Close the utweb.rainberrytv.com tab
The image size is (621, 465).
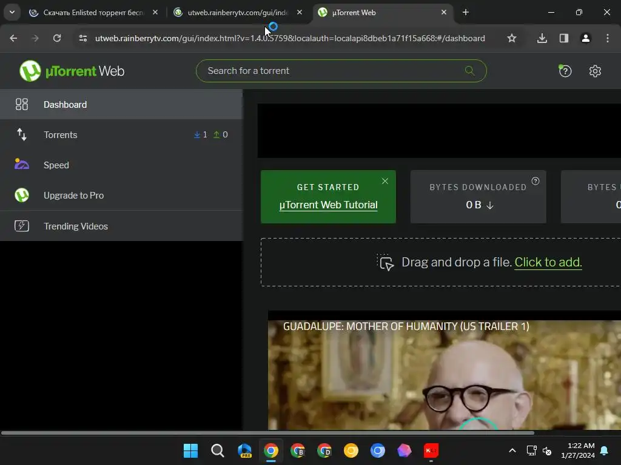click(x=300, y=12)
